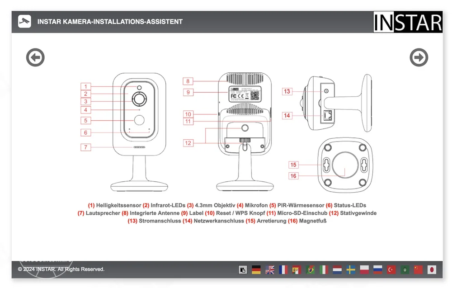Switch language to German flag
This screenshot has width=452, height=288.
click(256, 270)
